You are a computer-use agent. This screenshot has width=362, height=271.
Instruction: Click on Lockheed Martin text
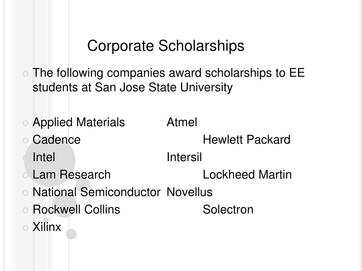point(247,175)
